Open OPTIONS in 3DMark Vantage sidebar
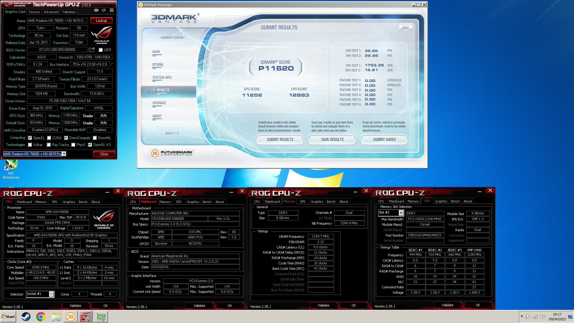Screen dimensions: 574x323 (x=158, y=65)
